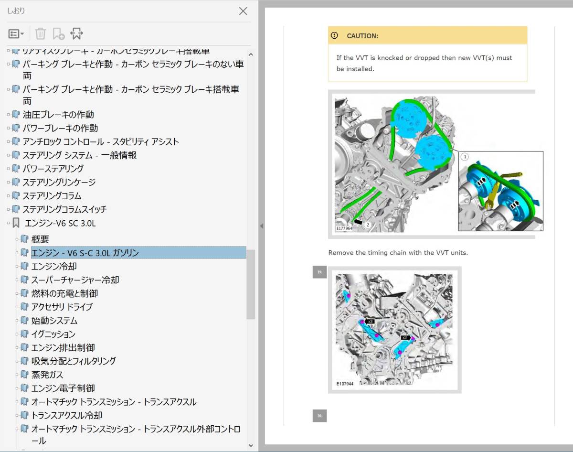Click the bookmark icon beside アクセサリ ドライブ
Screen dimensions: 573x452
click(x=24, y=307)
